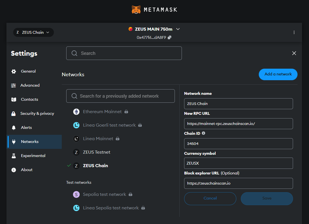This screenshot has height=224, width=309.
Task: Select the Networks settings tab
Action: (x=34, y=142)
